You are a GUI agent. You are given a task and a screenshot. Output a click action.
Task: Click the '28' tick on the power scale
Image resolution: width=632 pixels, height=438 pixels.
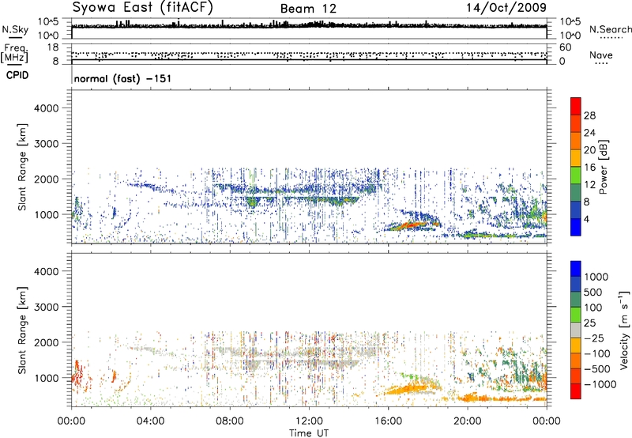(589, 115)
